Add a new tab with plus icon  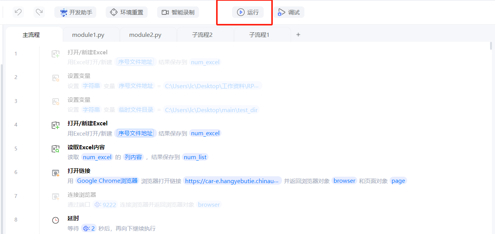[x=298, y=35]
